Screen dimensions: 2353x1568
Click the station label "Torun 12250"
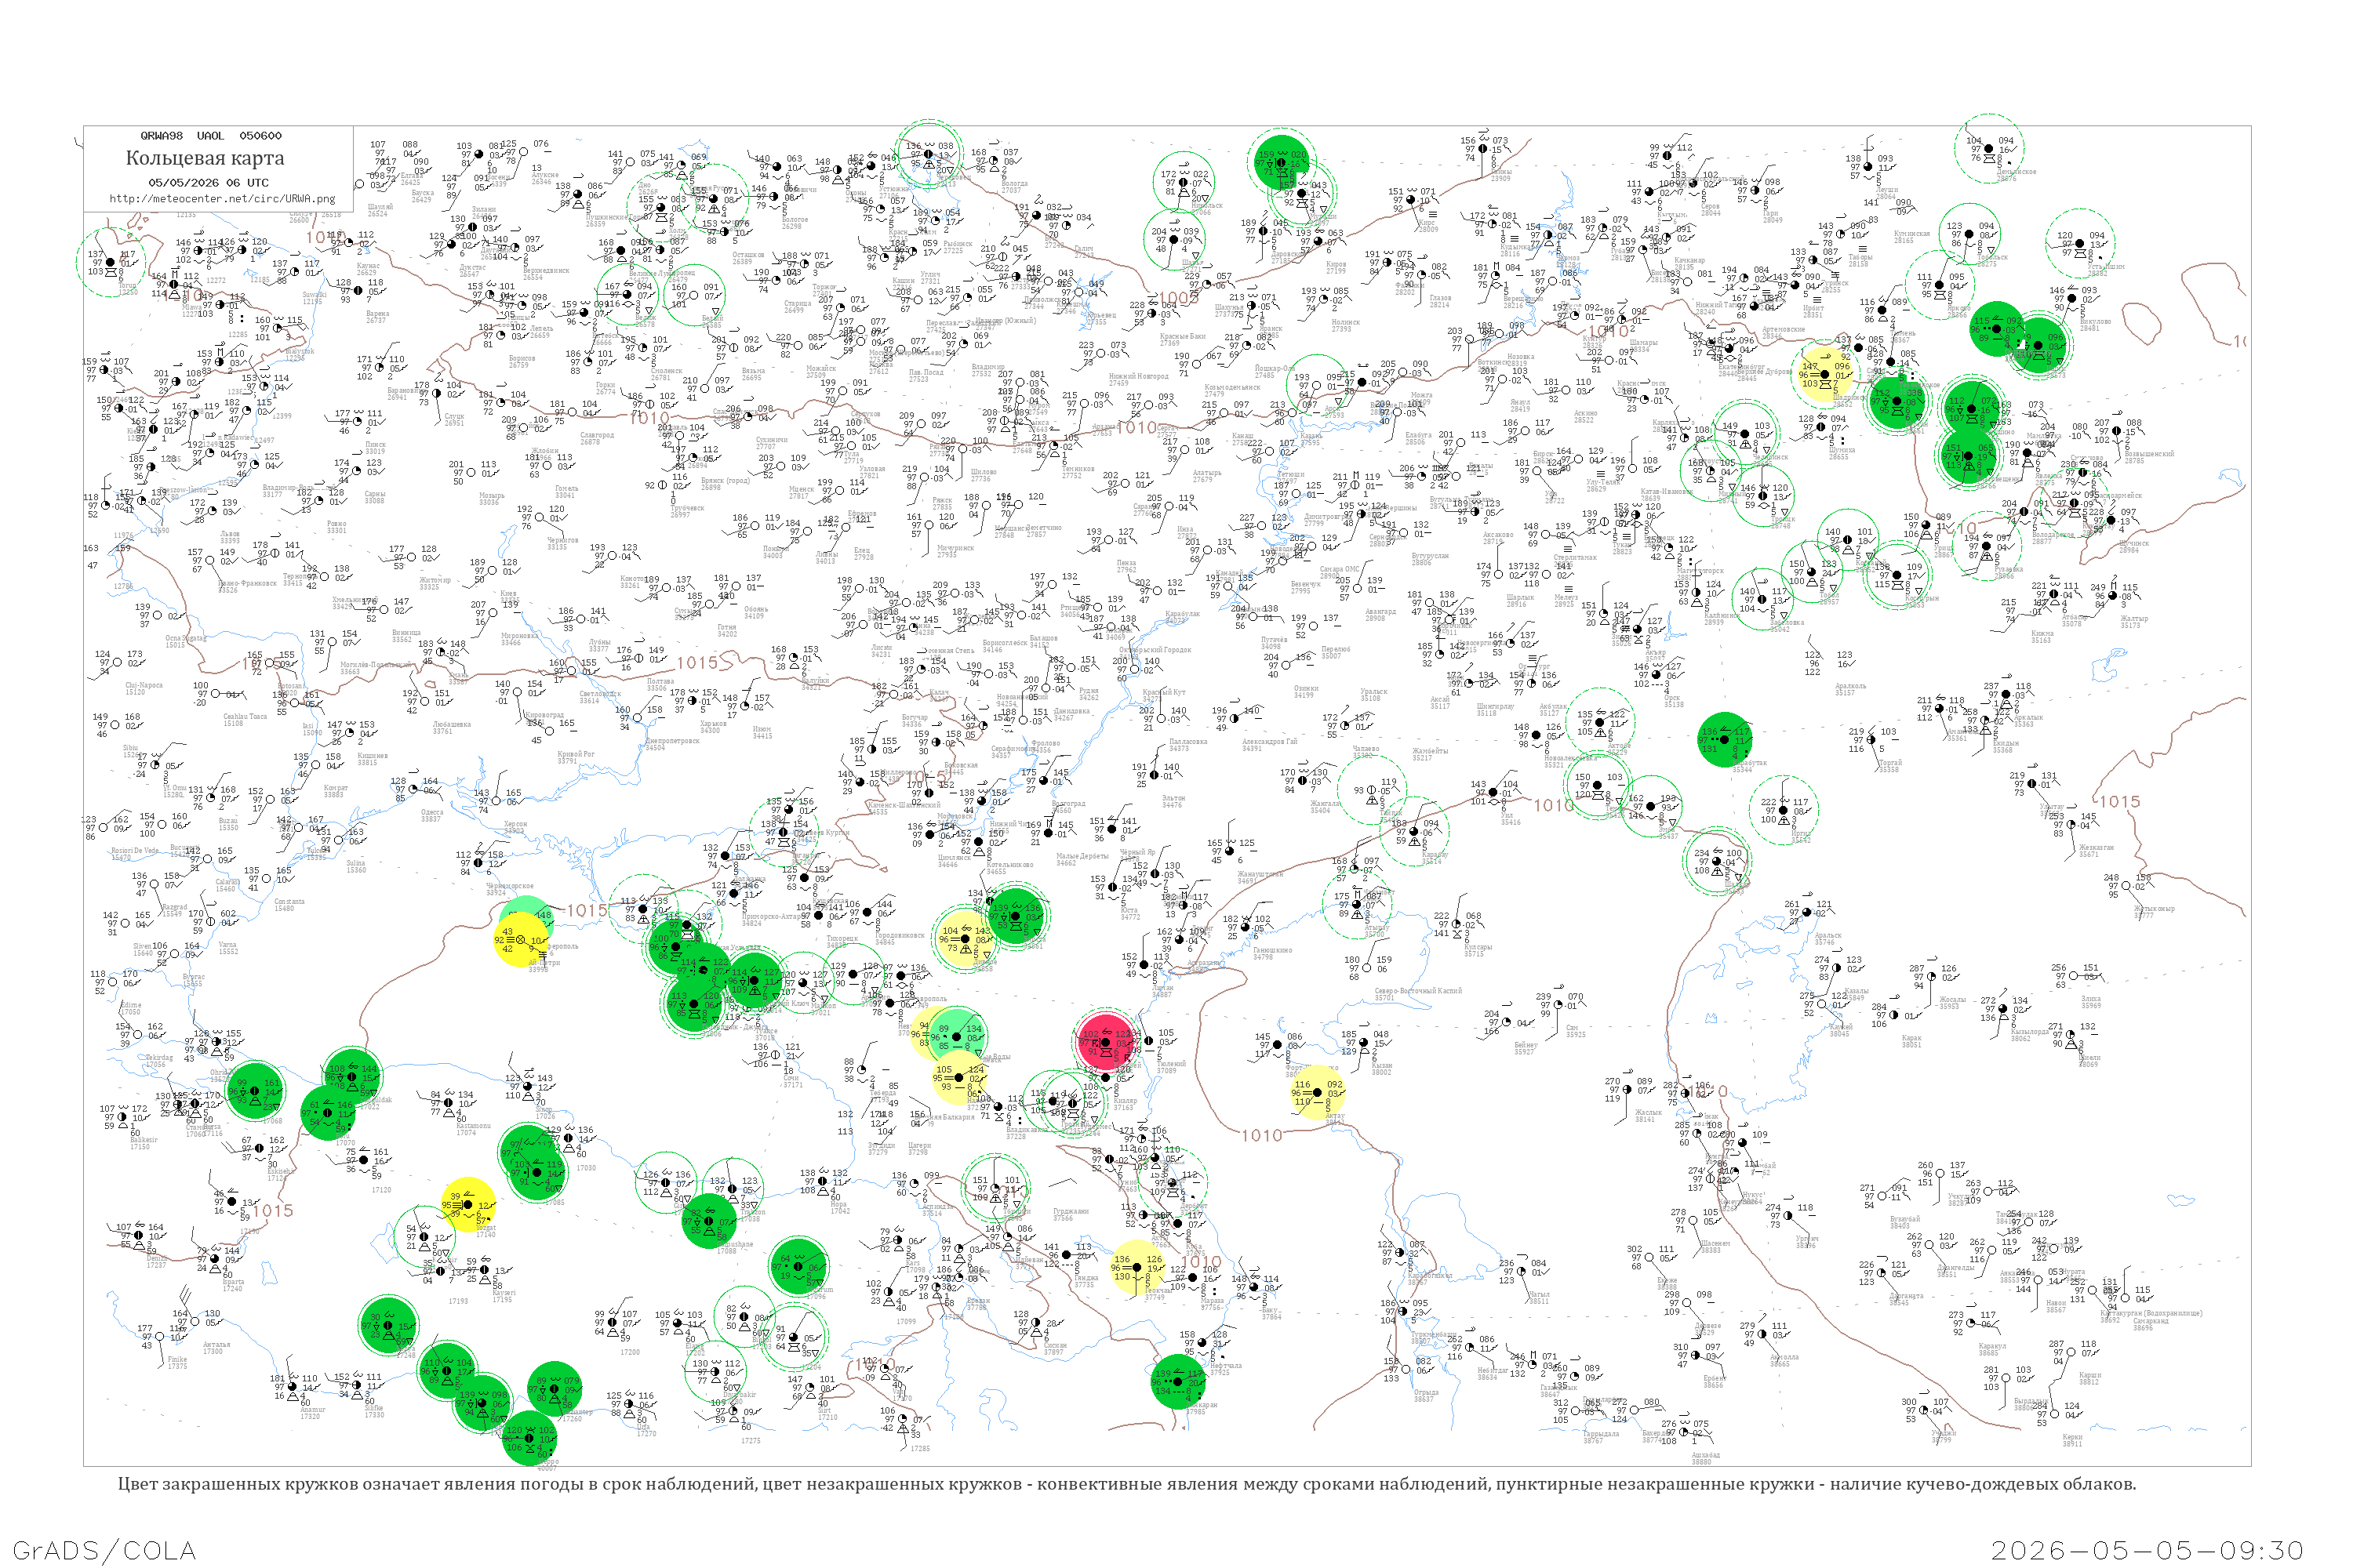tap(129, 289)
